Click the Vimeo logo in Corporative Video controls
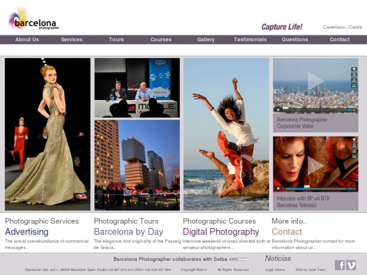The width and height of the screenshot is (367, 275). pyautogui.click(x=350, y=110)
